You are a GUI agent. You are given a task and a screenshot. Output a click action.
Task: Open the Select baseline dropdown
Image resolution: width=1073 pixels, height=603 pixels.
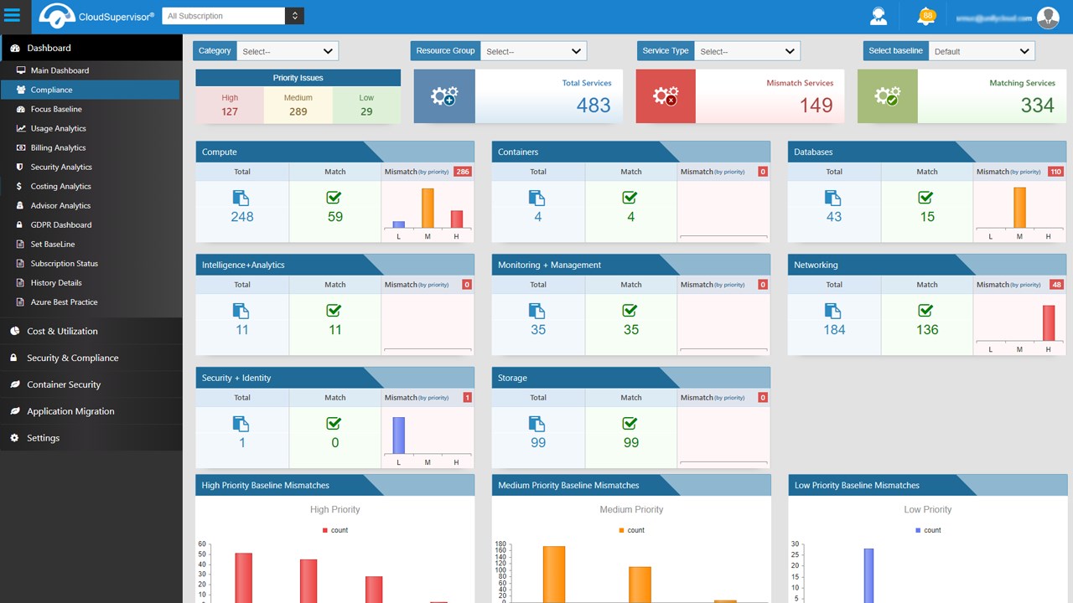tap(982, 51)
